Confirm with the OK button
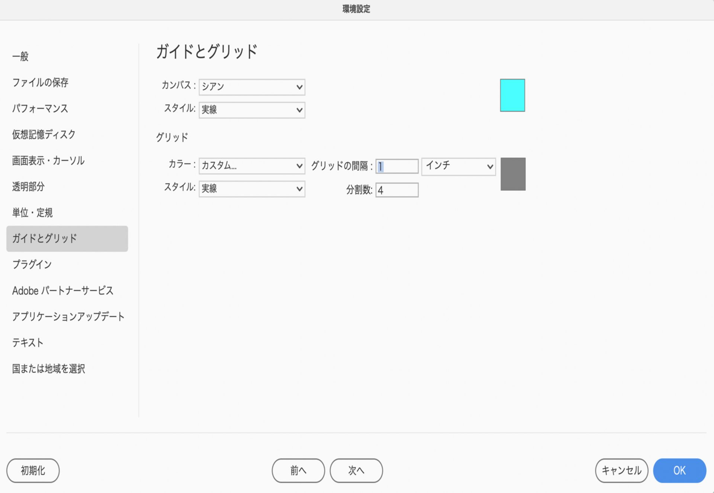714x493 pixels. [x=679, y=471]
